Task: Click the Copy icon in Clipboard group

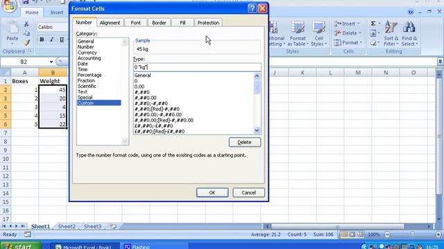Action: (26, 33)
